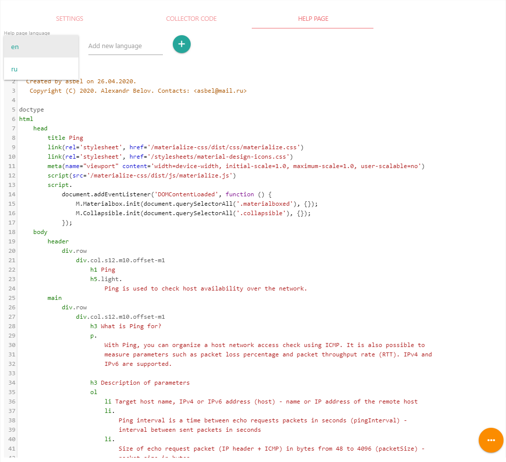Click the "body" tag on line 18
Image resolution: width=506 pixels, height=462 pixels.
(x=40, y=232)
